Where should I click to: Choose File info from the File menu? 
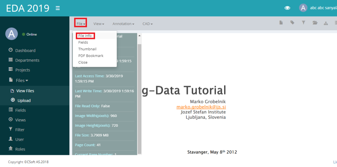tap(85, 36)
